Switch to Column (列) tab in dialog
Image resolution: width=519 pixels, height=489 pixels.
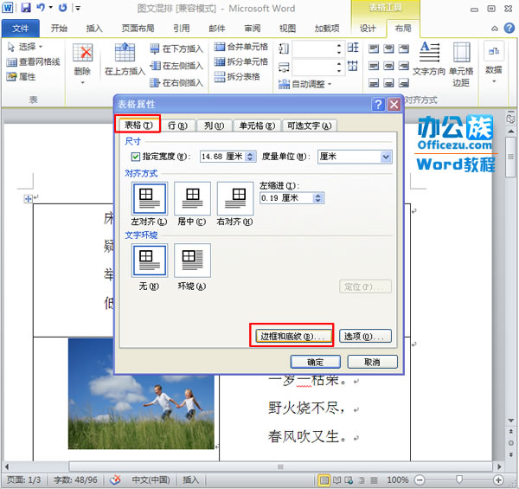(215, 125)
